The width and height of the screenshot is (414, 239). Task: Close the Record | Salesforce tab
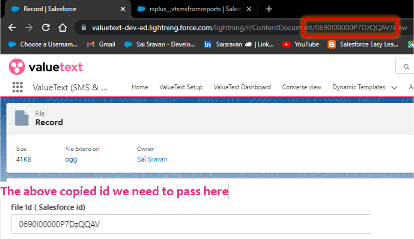[x=123, y=9]
